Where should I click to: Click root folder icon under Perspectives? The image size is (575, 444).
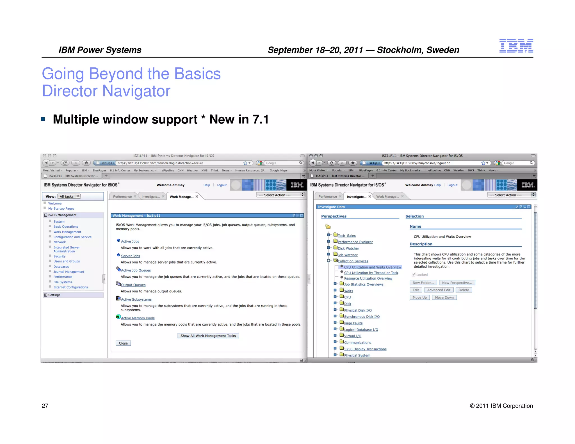328,226
